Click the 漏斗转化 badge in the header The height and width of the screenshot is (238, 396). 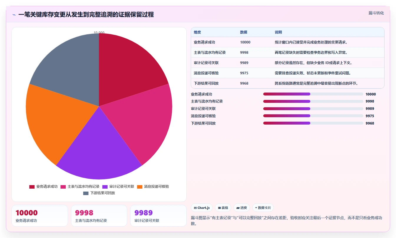coord(376,13)
